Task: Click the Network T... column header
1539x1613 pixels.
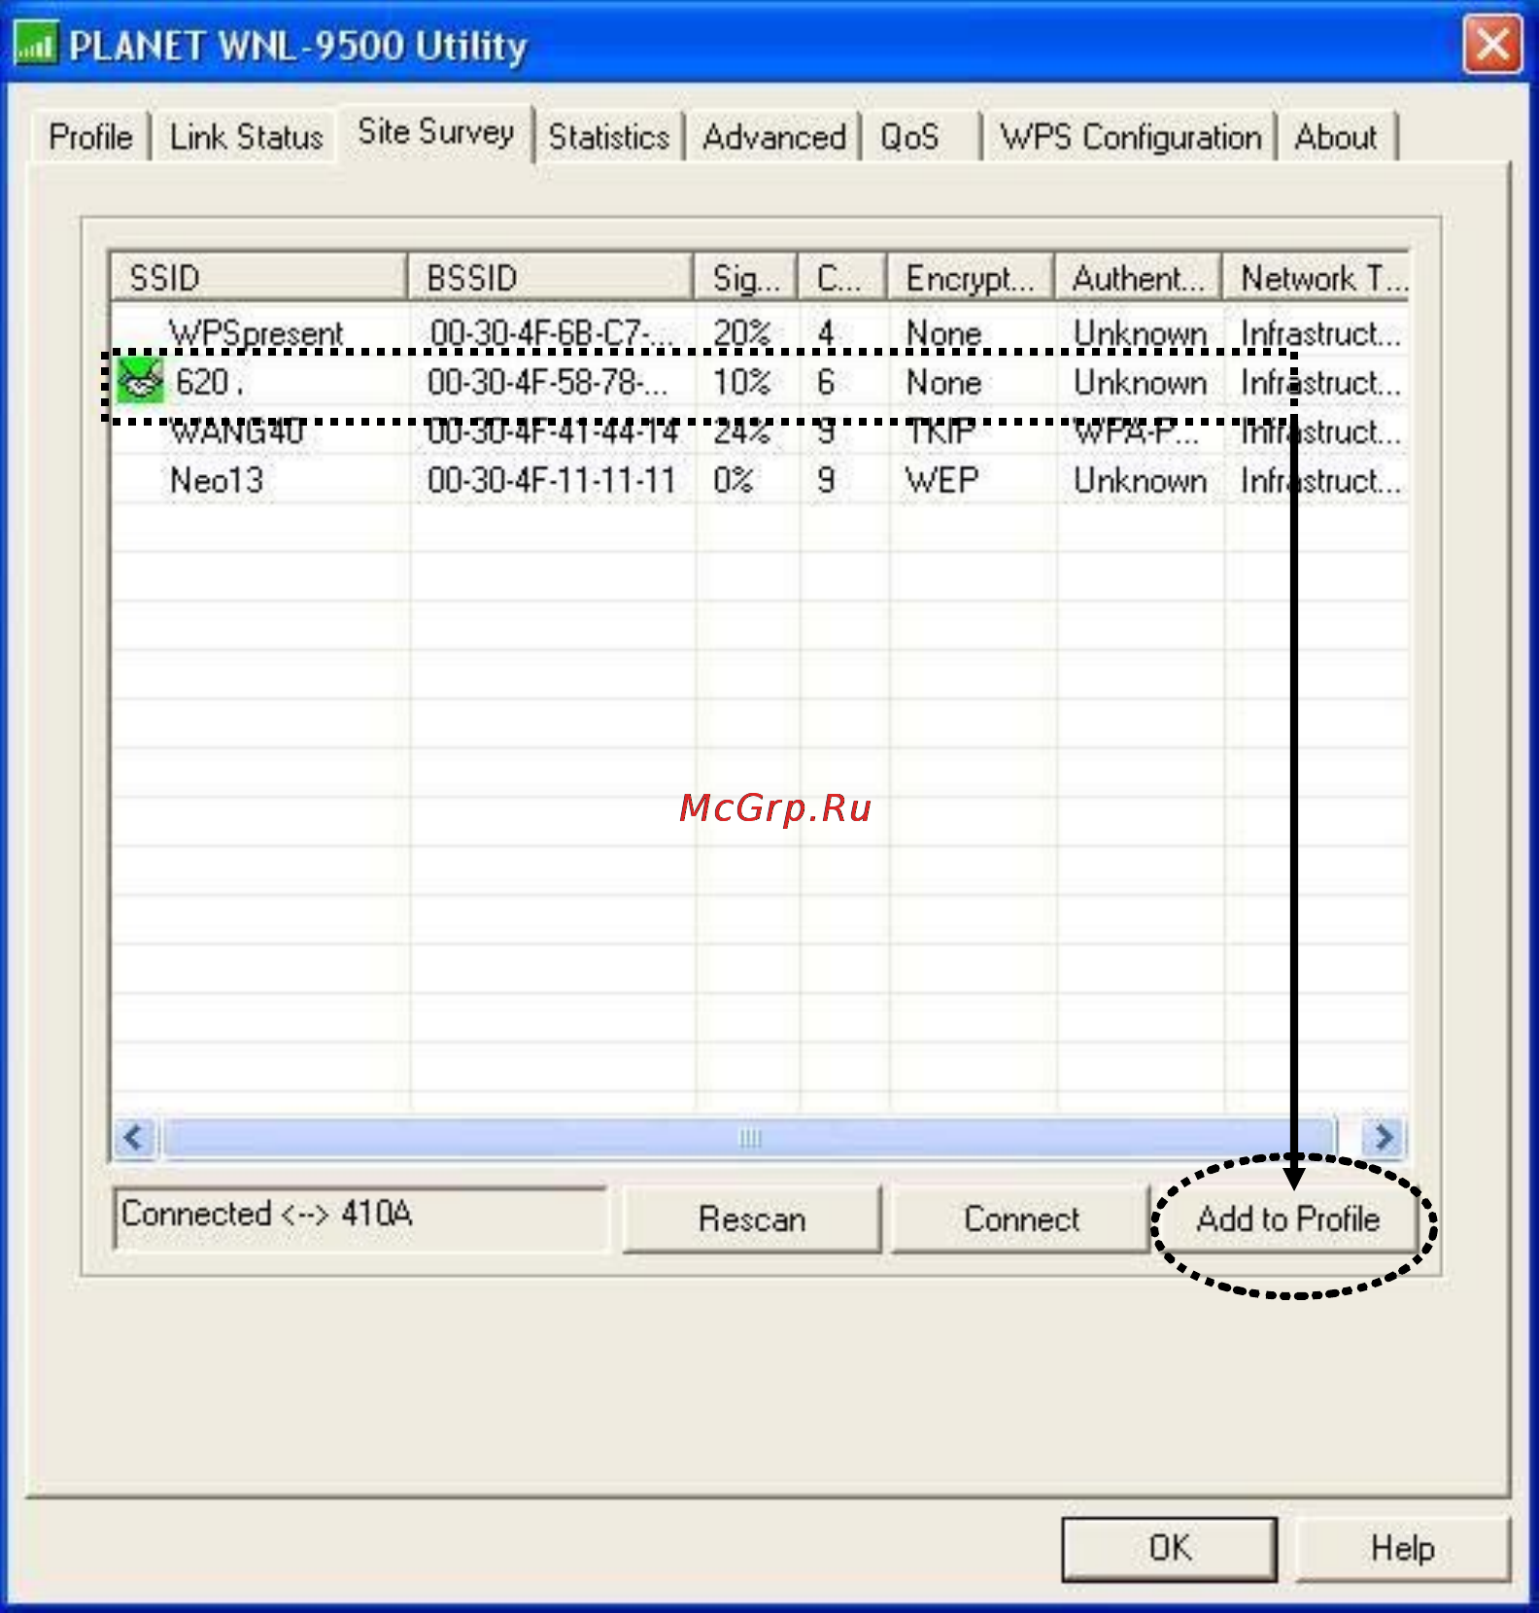Action: point(1316,278)
